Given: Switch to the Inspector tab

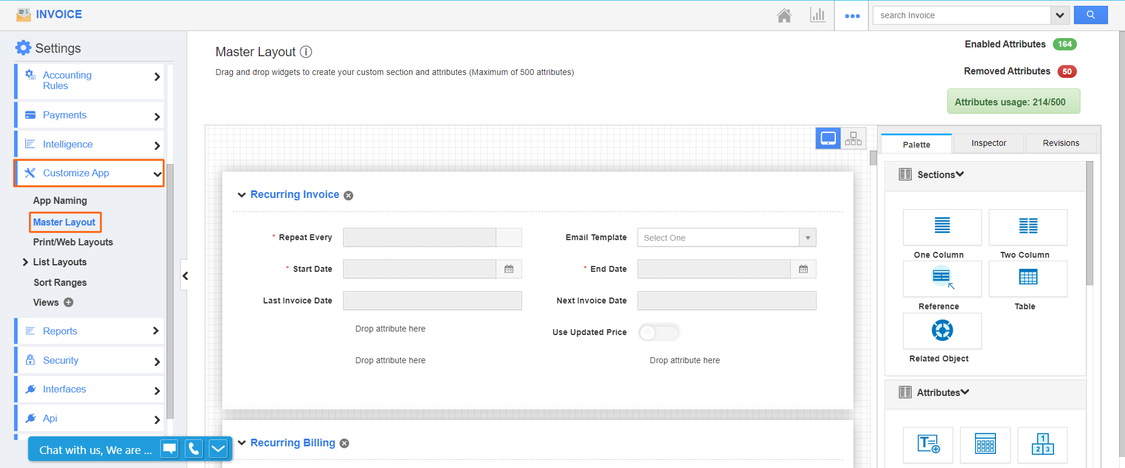Looking at the screenshot, I should [x=988, y=143].
